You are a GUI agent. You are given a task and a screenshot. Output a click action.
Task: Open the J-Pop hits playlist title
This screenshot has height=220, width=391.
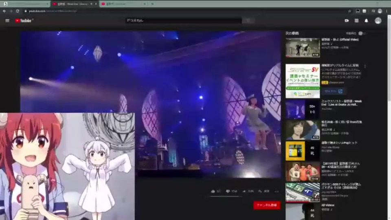339,143
